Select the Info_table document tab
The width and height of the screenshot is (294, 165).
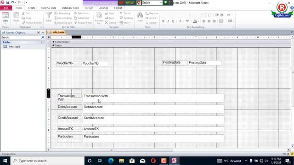point(57,32)
